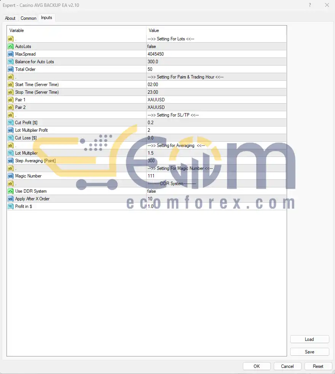Click the 123 icon beside Step Averaging [Point]
335x374 pixels.
10,160
